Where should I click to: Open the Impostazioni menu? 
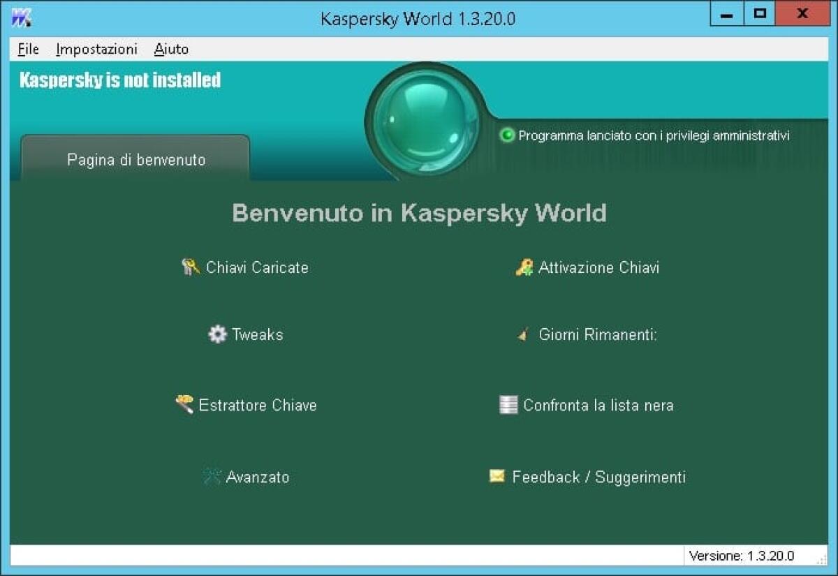(x=96, y=49)
